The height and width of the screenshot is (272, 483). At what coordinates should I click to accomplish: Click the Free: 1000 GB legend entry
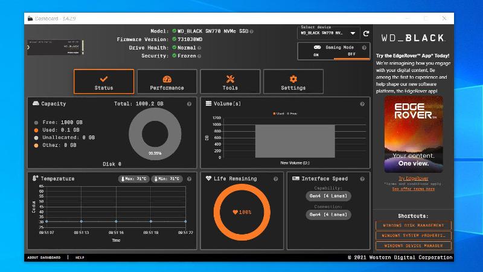[59, 123]
